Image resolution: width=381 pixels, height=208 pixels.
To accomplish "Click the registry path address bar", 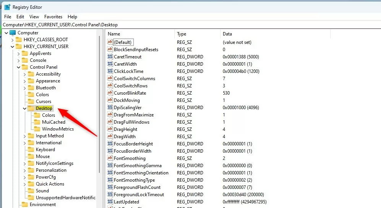I will 191,25.
